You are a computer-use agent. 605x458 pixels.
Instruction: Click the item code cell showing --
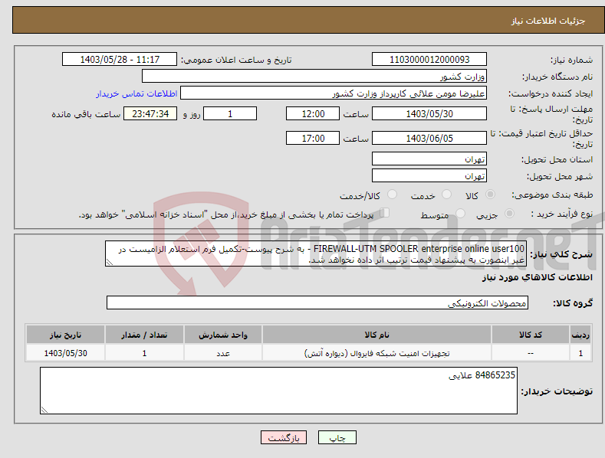(x=530, y=353)
